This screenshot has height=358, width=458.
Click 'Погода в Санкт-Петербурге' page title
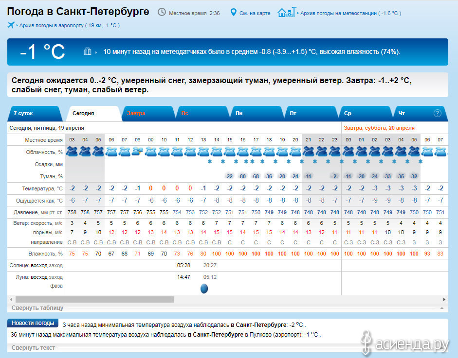click(x=78, y=12)
